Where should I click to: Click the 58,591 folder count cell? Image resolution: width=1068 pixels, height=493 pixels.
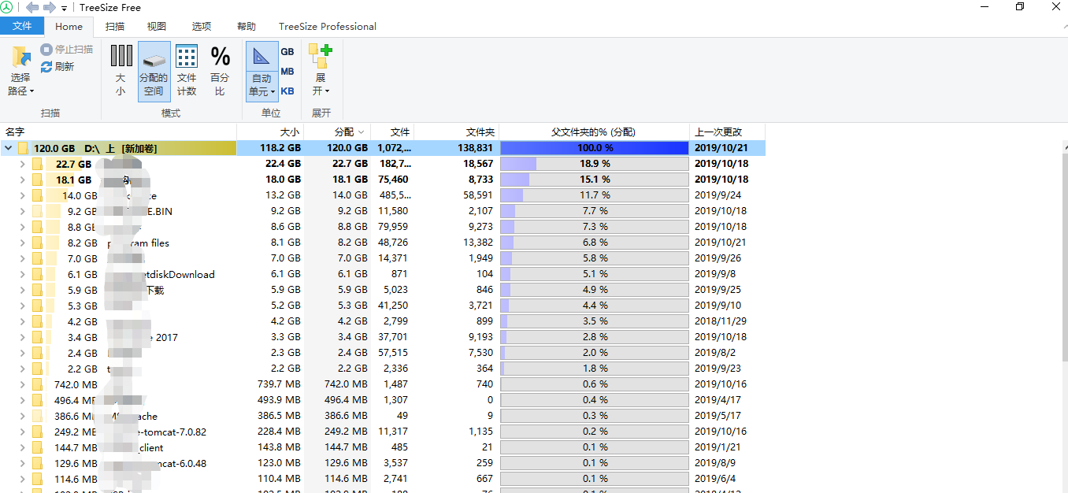click(x=478, y=195)
